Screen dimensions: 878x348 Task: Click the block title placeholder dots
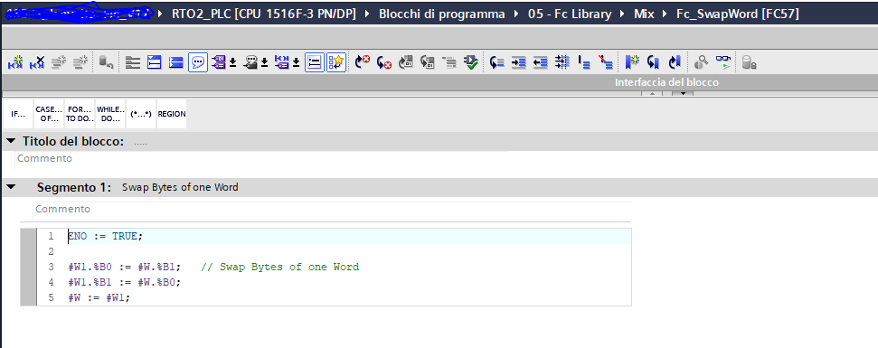141,143
